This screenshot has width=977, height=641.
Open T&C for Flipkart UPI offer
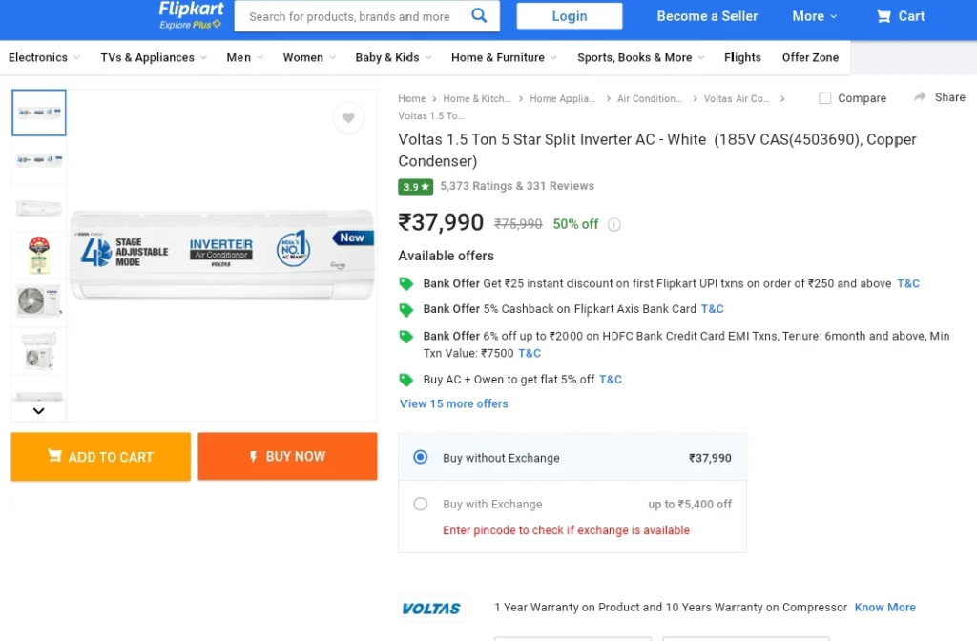click(908, 284)
